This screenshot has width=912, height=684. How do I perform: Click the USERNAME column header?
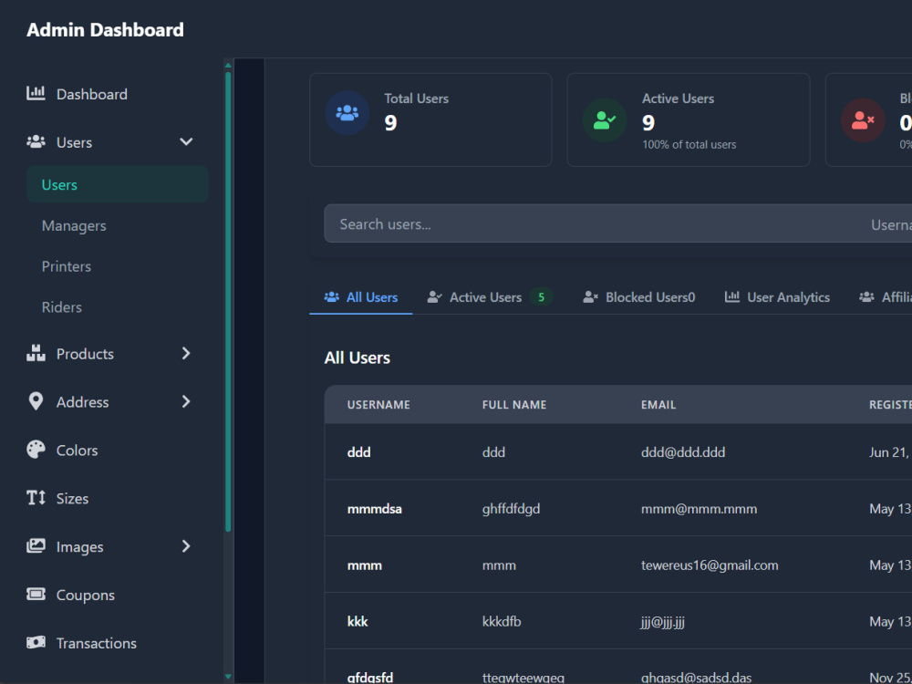(x=378, y=405)
